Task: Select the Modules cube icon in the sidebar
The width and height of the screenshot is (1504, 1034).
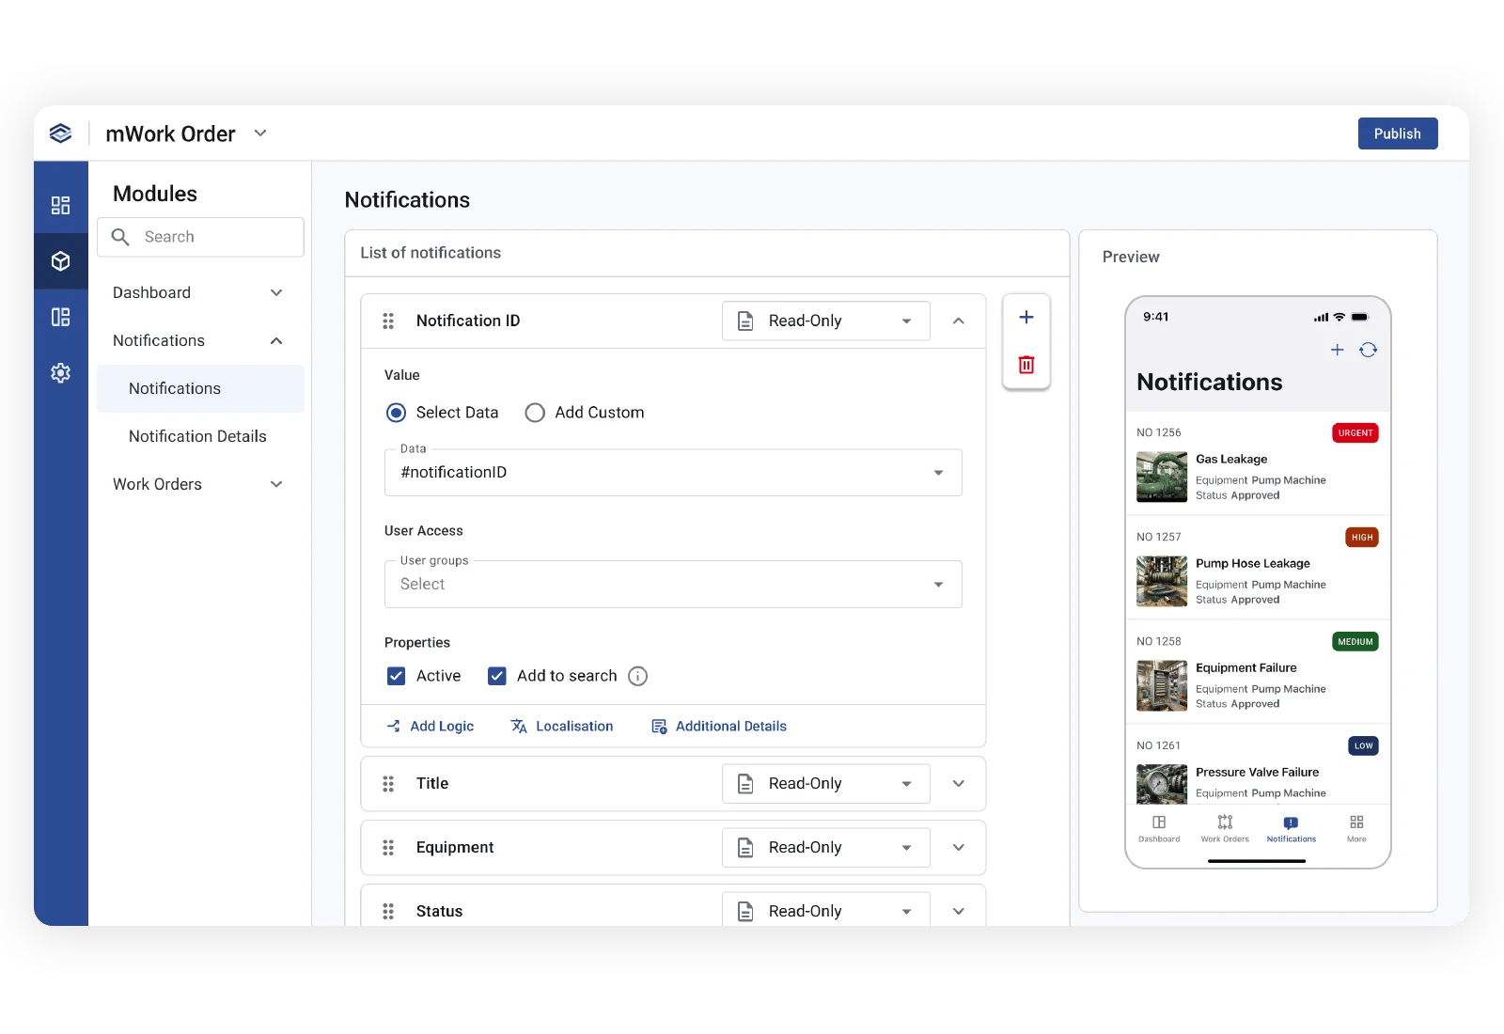Action: coord(60,261)
